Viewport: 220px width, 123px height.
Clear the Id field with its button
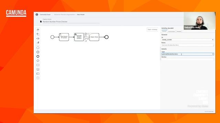[x=213, y=40]
